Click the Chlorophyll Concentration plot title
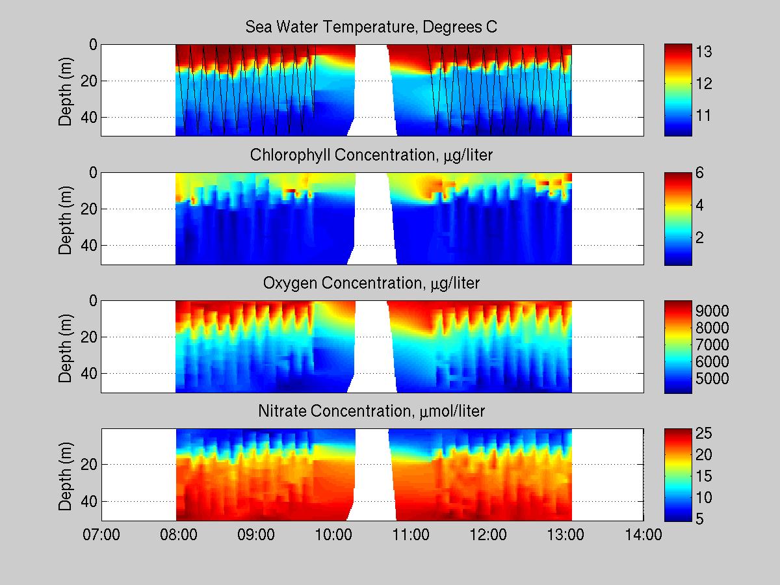This screenshot has width=780, height=585. tap(371, 155)
